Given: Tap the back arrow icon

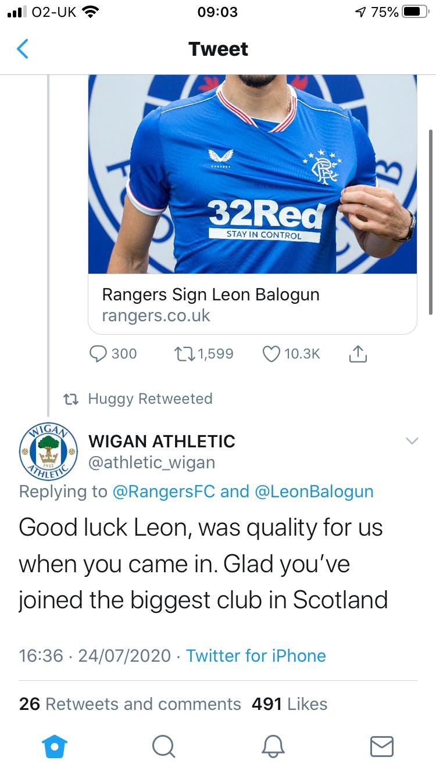Looking at the screenshot, I should coord(23,49).
